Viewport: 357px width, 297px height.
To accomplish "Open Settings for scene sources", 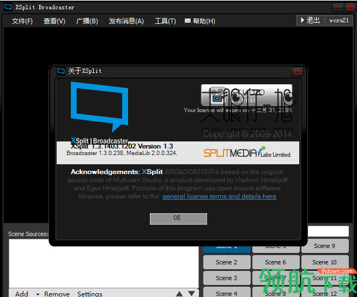I will tap(90, 294).
